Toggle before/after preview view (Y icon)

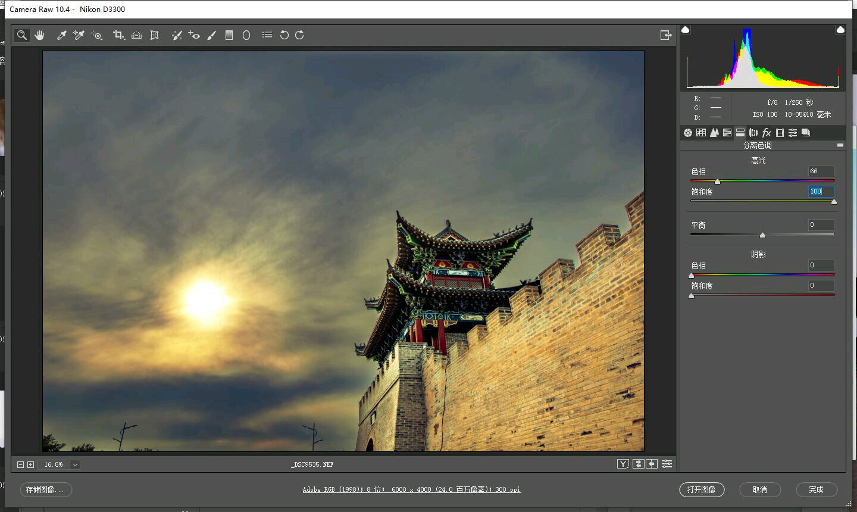pyautogui.click(x=623, y=464)
